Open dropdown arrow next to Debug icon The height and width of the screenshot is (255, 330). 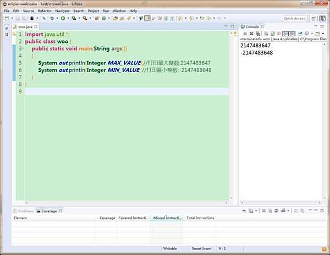pos(57,19)
